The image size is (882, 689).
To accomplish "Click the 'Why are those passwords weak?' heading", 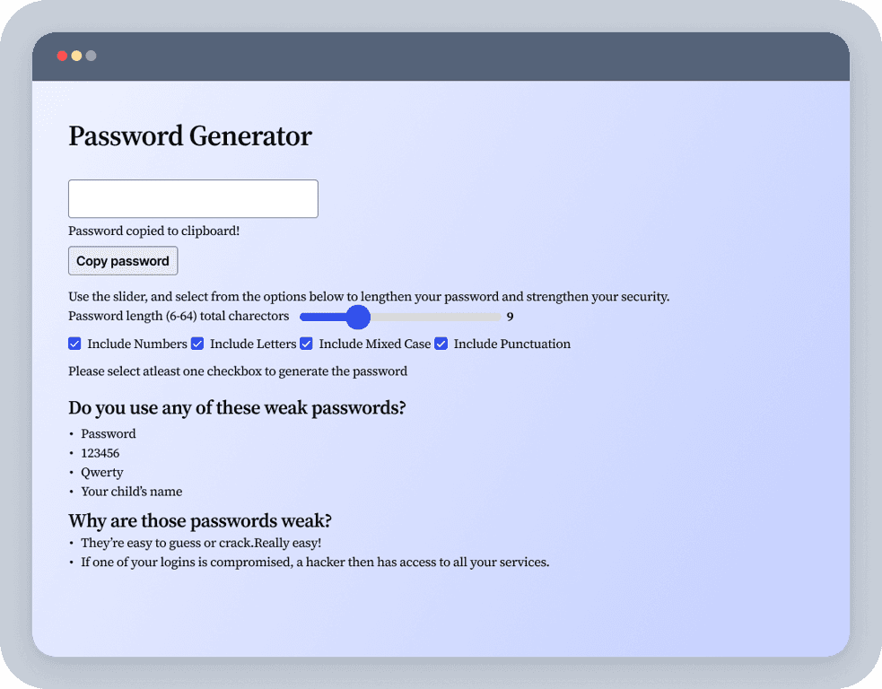I will click(200, 521).
